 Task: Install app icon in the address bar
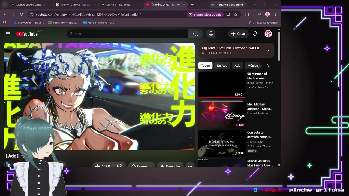pyautogui.click(x=228, y=14)
